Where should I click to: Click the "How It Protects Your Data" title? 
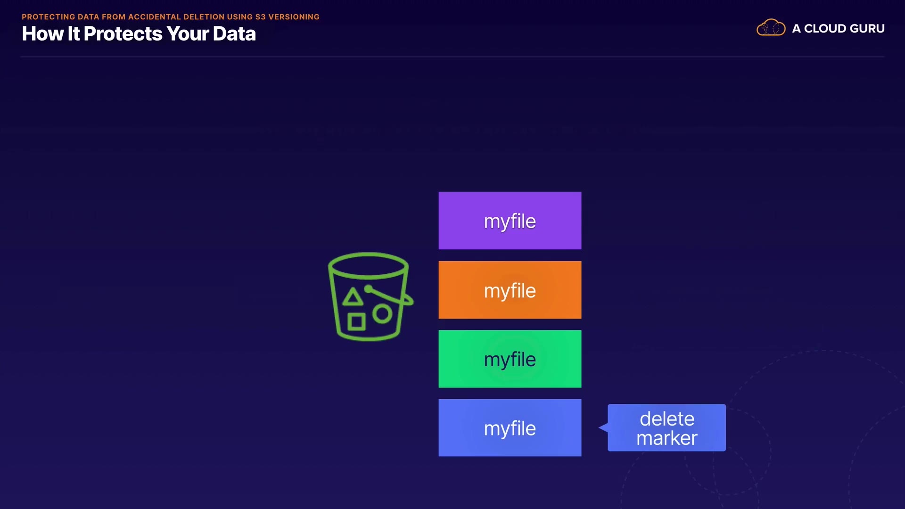coord(139,34)
